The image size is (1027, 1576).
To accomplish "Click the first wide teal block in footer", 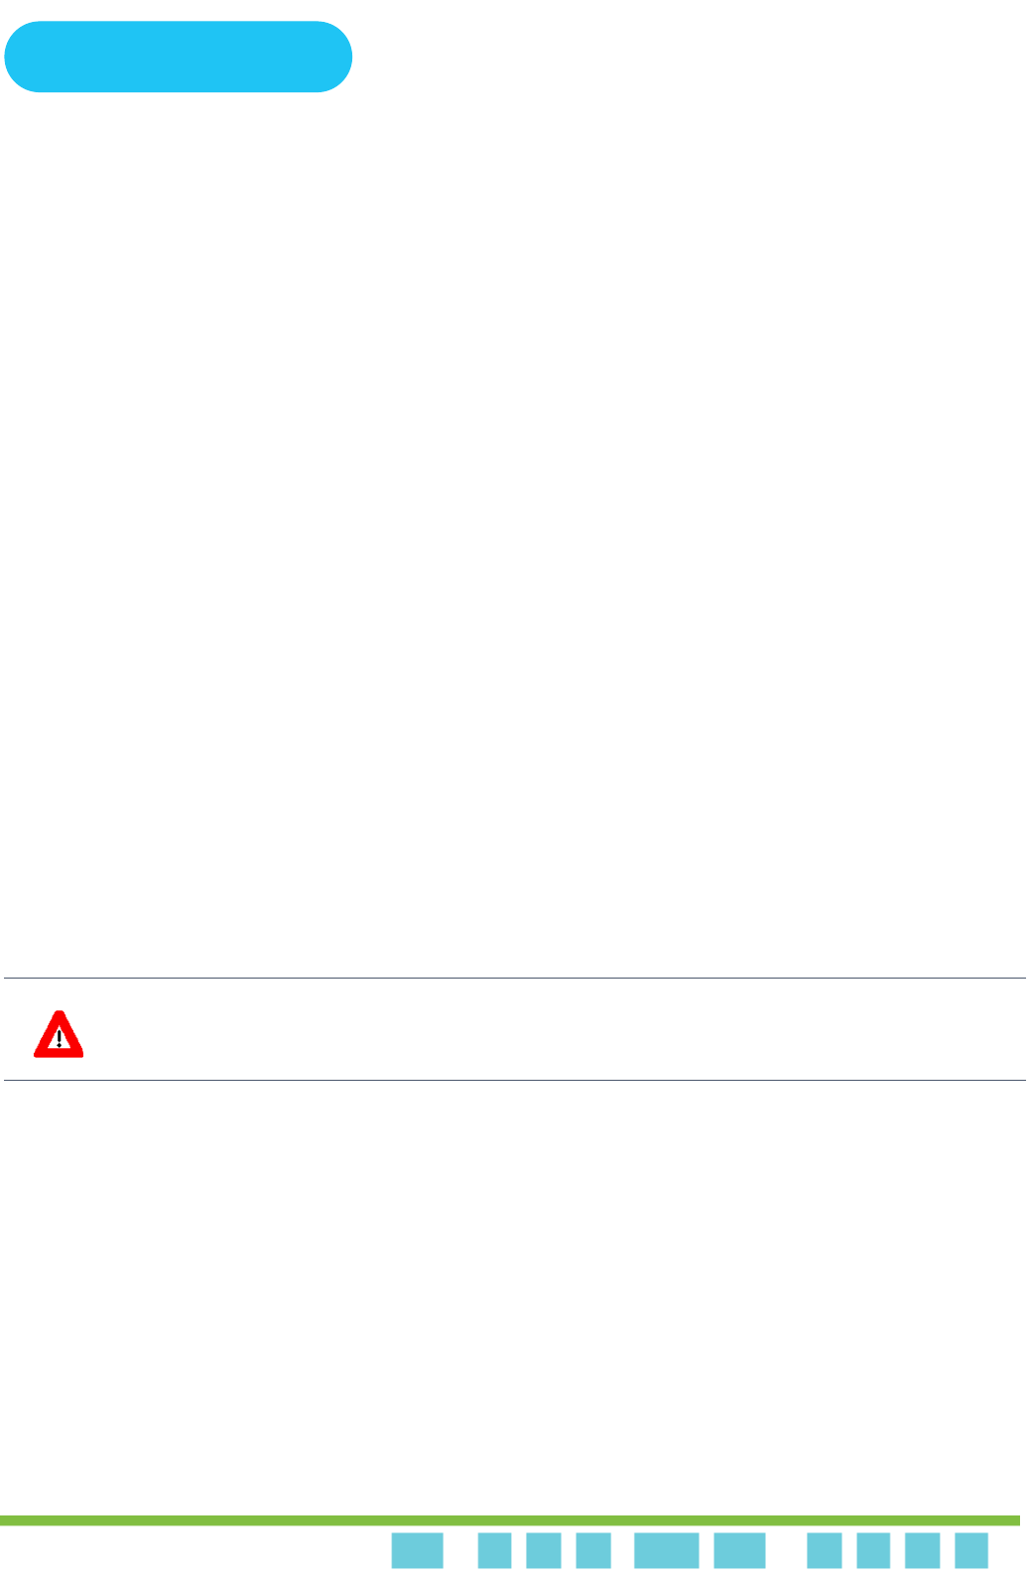I will click(417, 1551).
